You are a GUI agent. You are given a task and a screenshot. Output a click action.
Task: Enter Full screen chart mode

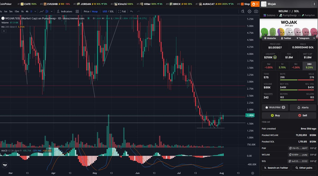tap(122, 11)
